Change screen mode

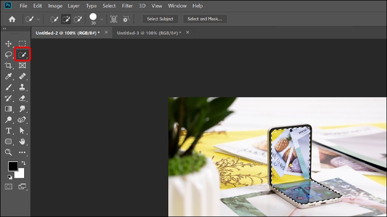coord(22,187)
